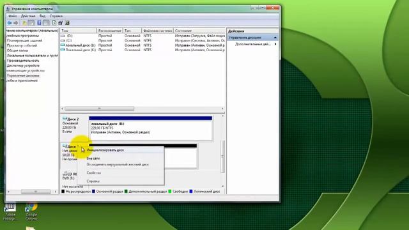Screen dimensions: 409x230
Task: Select the (C:) volume row
Action: click(x=143, y=40)
